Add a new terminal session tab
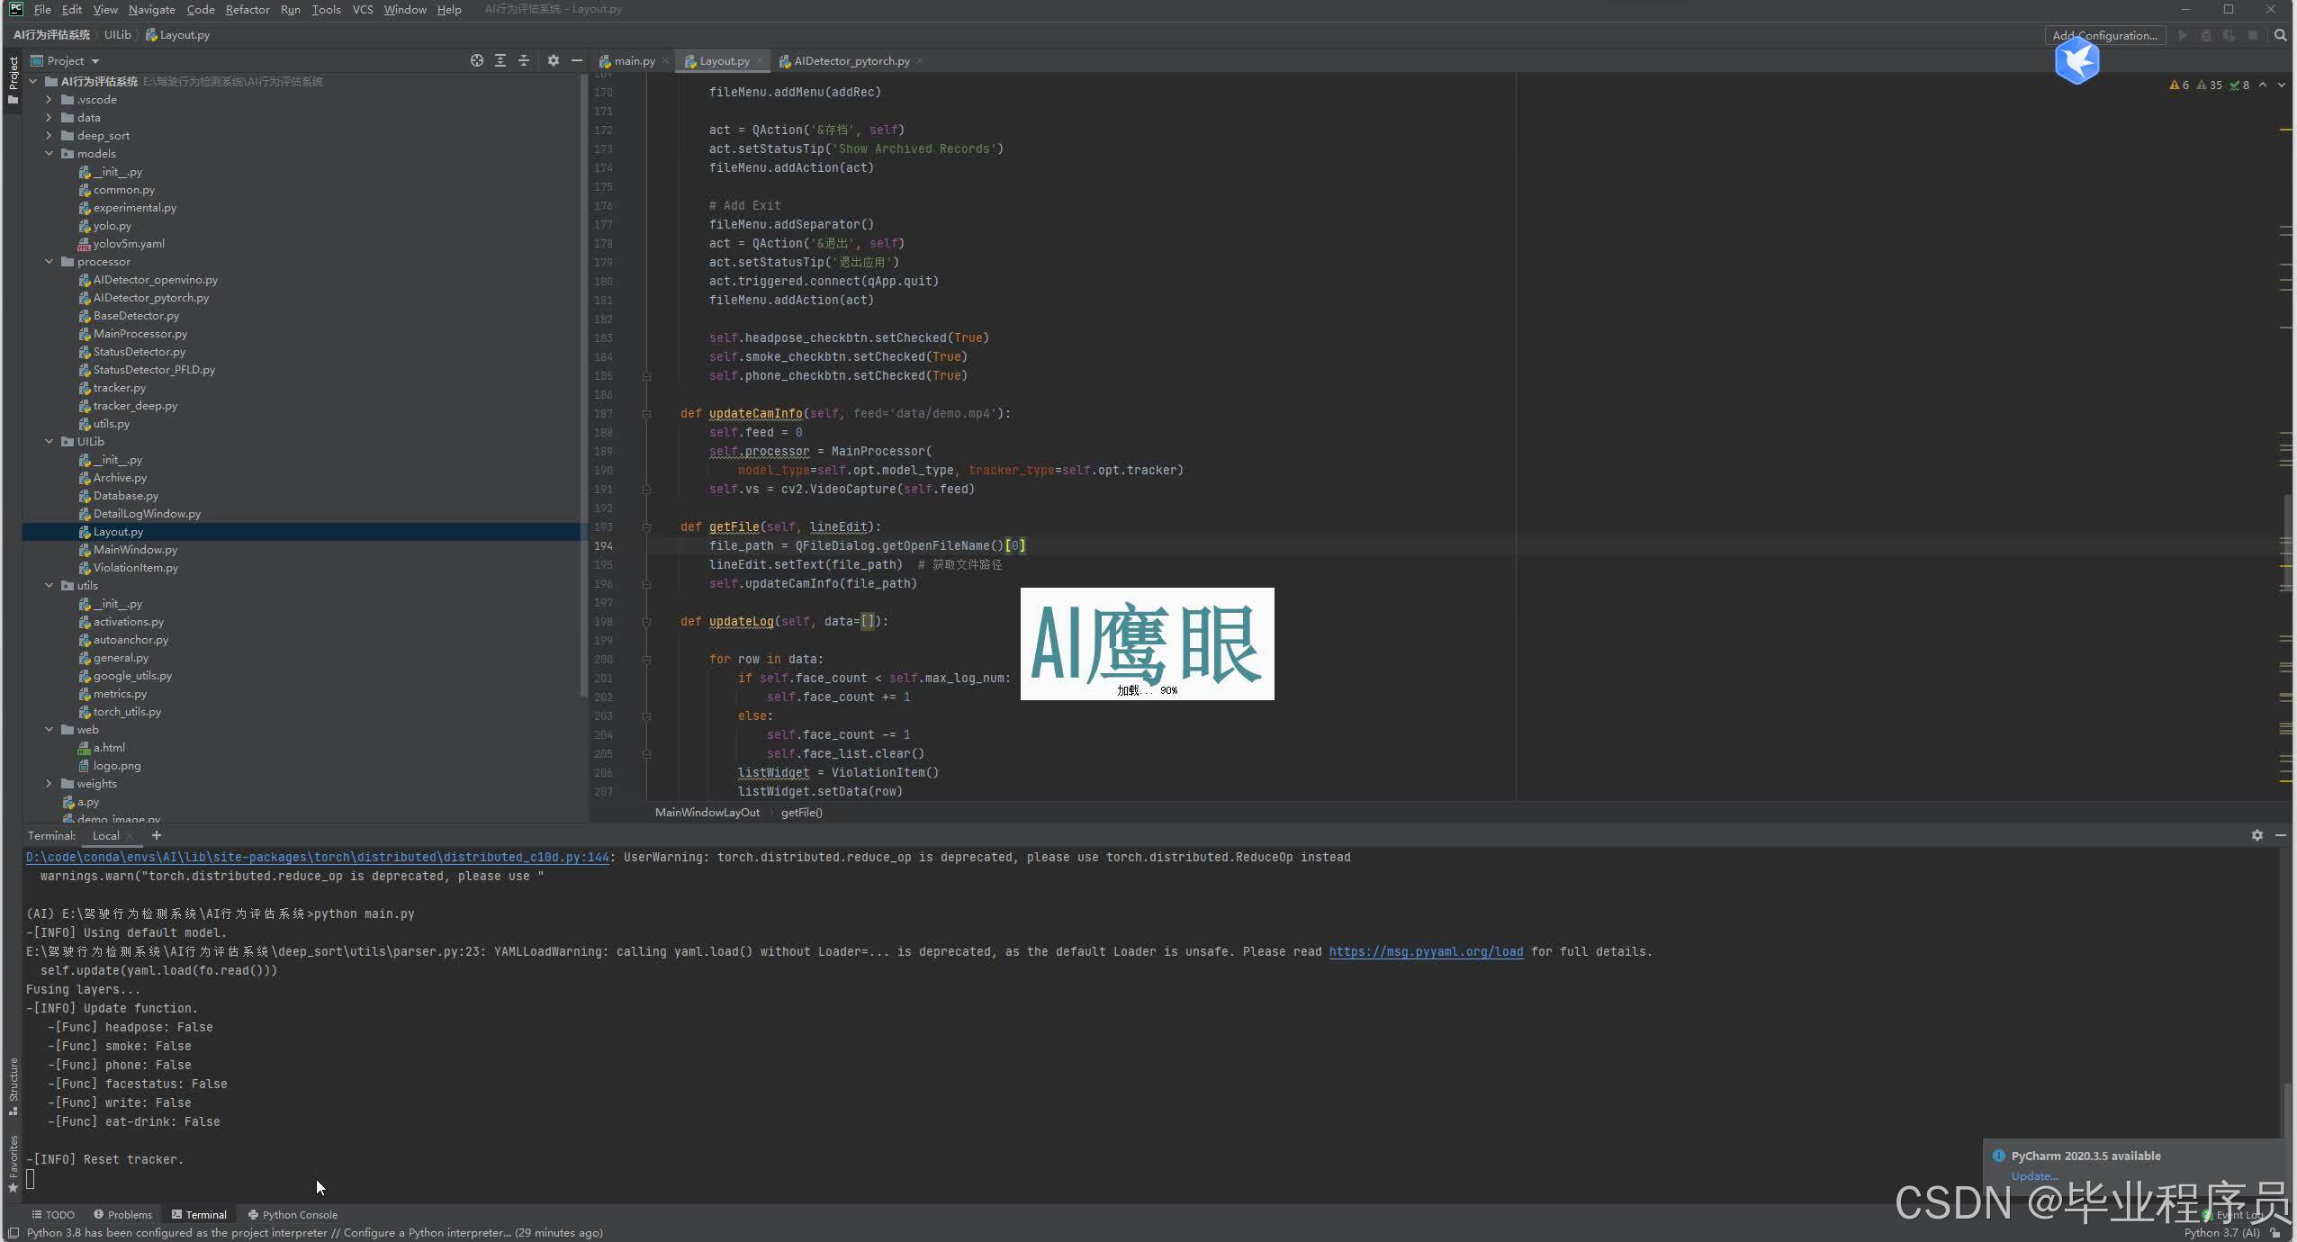 tap(156, 835)
